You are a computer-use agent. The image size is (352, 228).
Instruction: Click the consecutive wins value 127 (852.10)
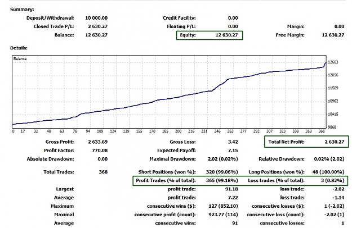[x=223, y=206]
